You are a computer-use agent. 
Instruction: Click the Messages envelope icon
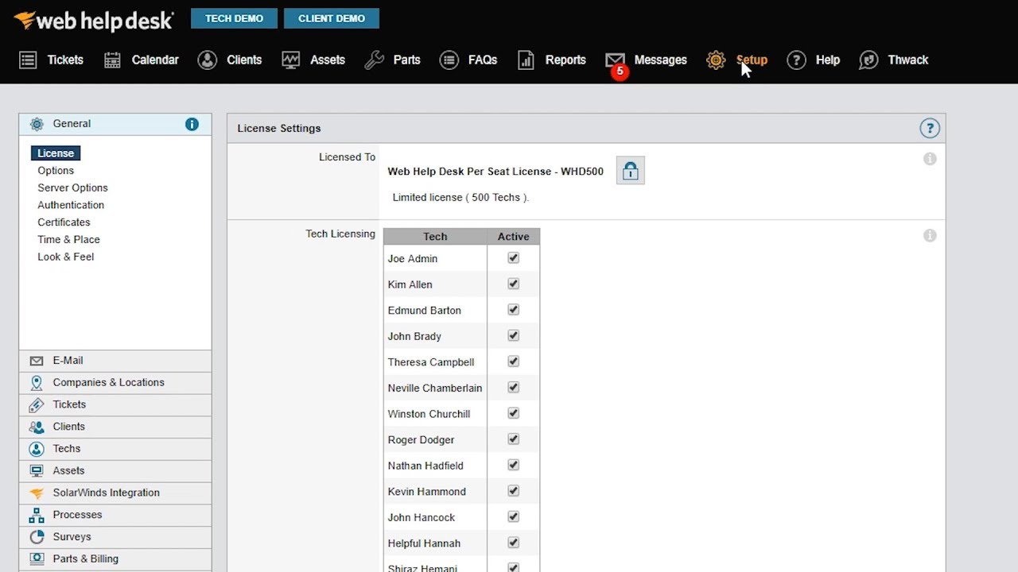(615, 60)
